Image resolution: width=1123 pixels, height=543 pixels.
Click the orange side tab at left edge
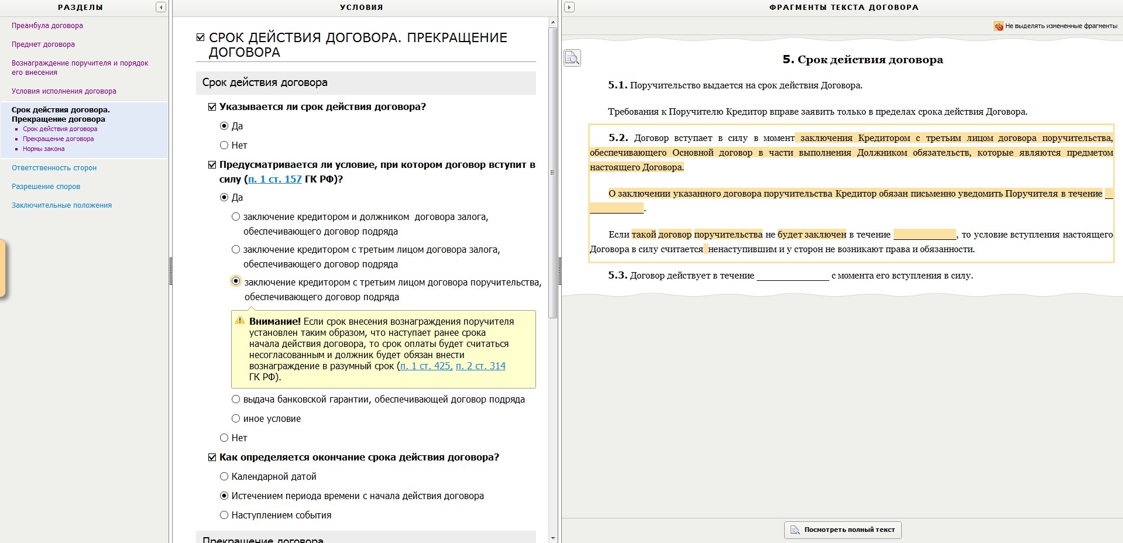2,268
